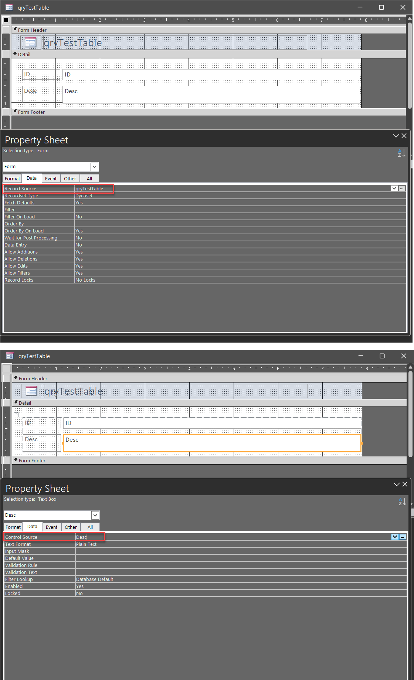Image resolution: width=414 pixels, height=680 pixels.
Task: Collapse the Text Box property sheet using its chevron
Action: 397,484
